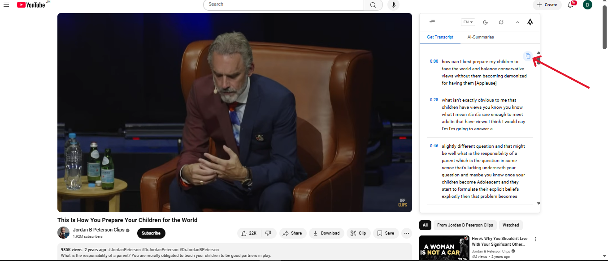This screenshot has height=261, width=608.
Task: Collapse transcript panel with up chevron
Action: coord(517,22)
